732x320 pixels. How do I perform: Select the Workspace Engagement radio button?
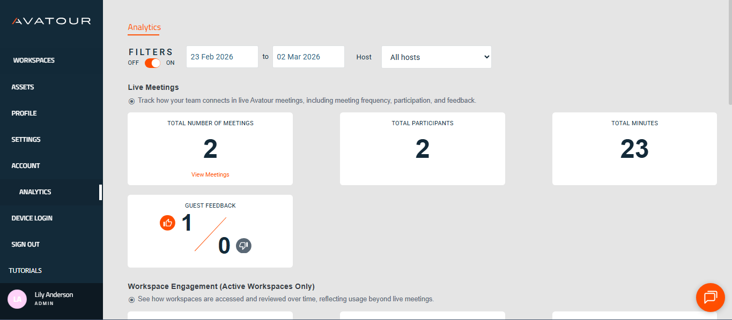click(131, 299)
